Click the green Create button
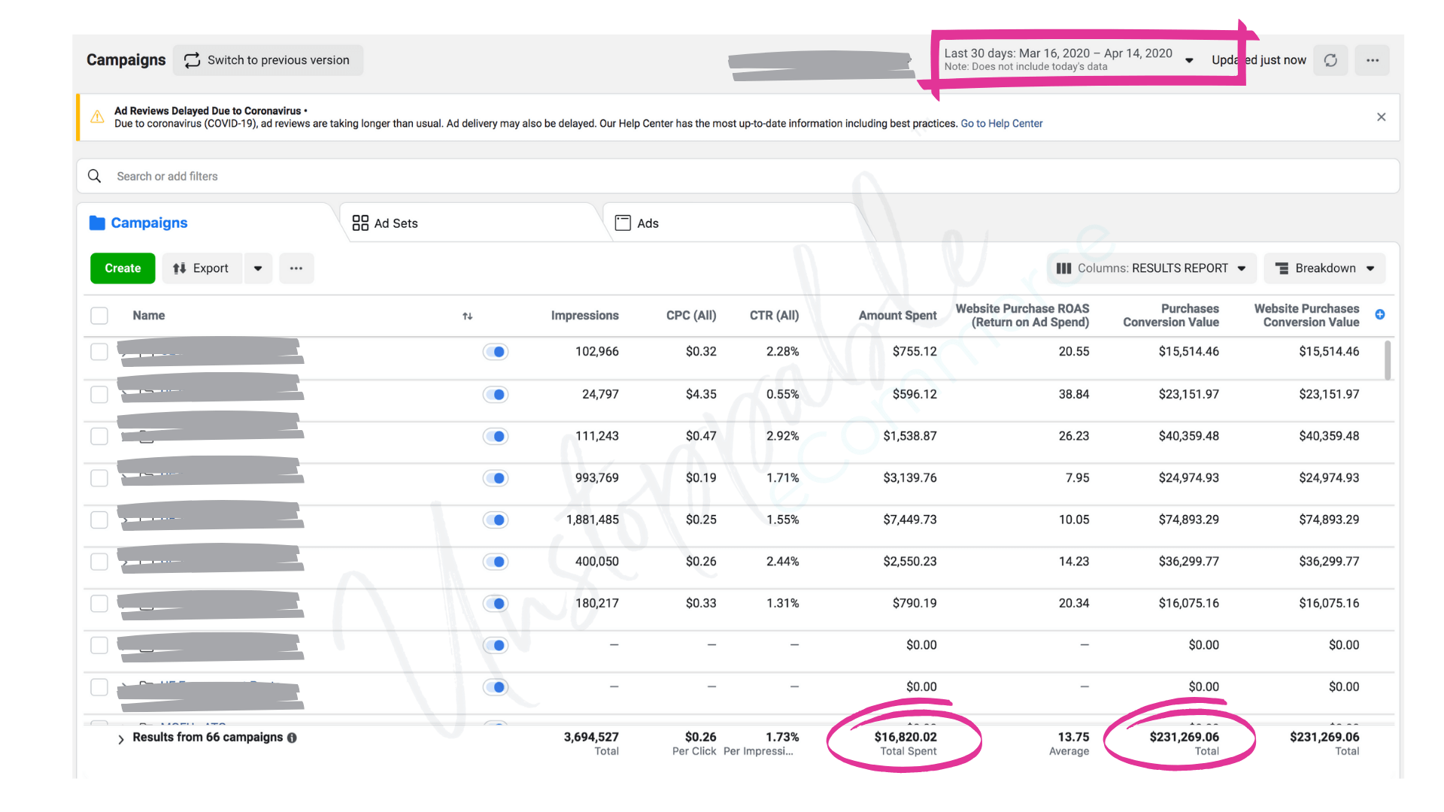1444x812 pixels. [x=123, y=268]
